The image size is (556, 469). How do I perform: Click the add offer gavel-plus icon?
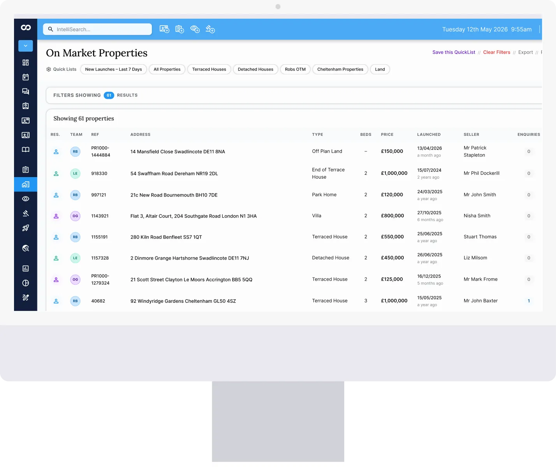pos(210,29)
